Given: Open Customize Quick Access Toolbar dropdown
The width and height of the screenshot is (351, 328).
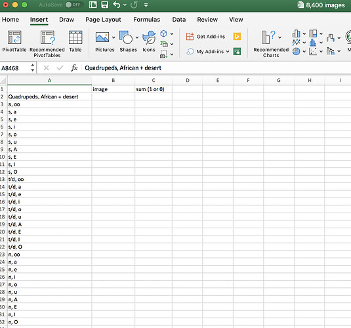Looking at the screenshot, I should (146, 5).
